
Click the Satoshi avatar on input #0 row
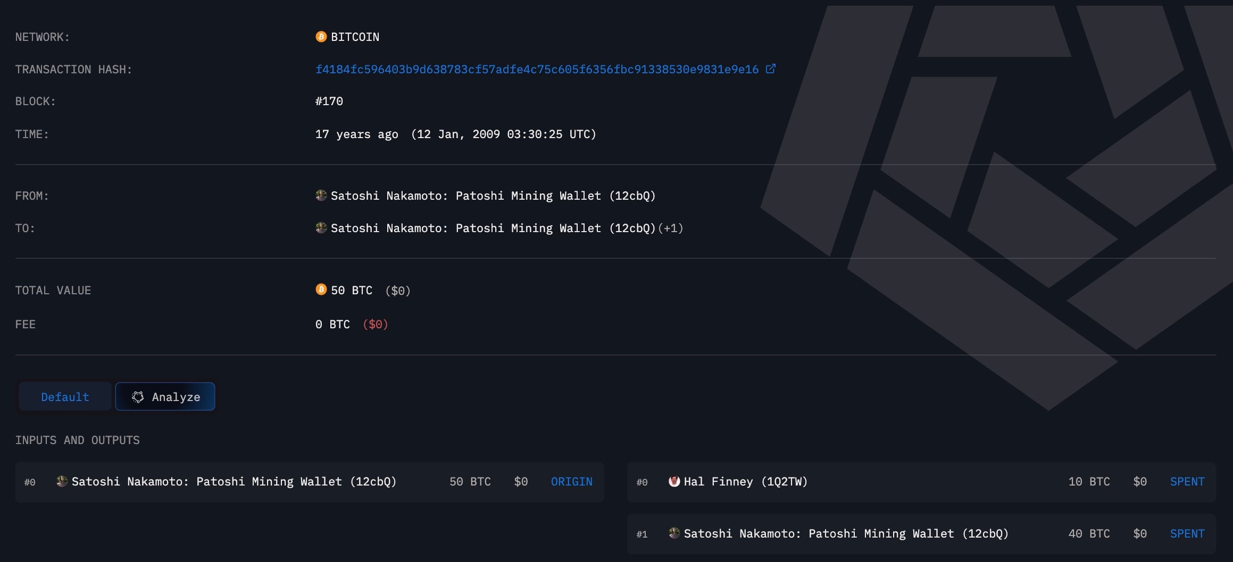[61, 481]
